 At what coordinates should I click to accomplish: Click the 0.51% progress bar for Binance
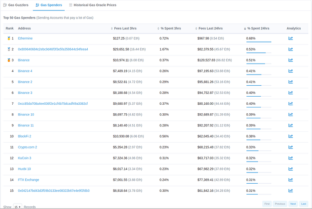tap(259, 64)
